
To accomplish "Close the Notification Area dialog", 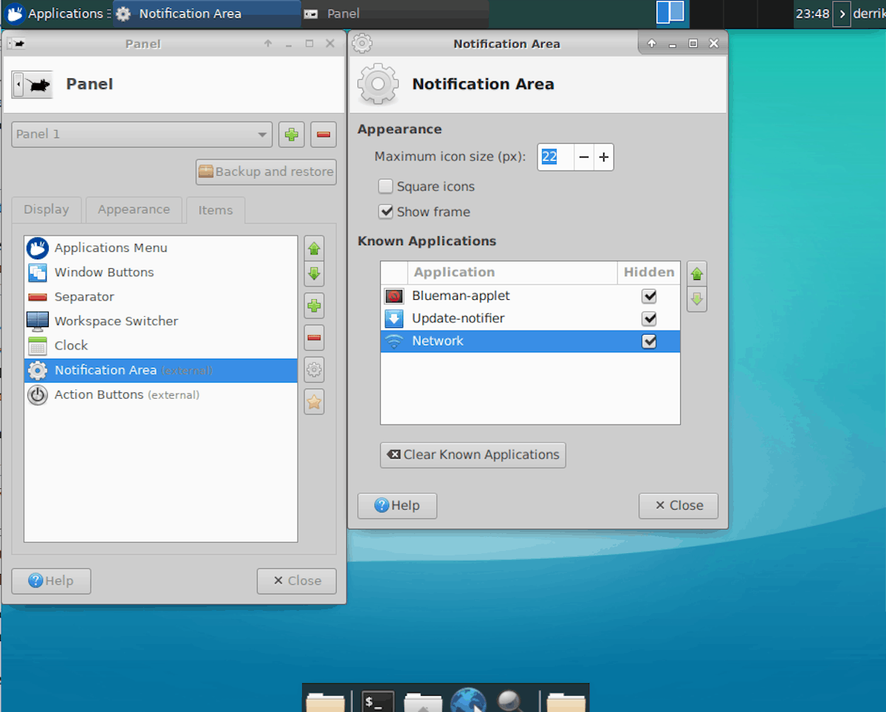I will click(x=679, y=506).
